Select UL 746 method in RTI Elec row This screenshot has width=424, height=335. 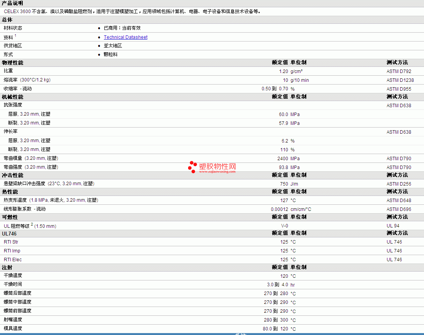(394, 260)
